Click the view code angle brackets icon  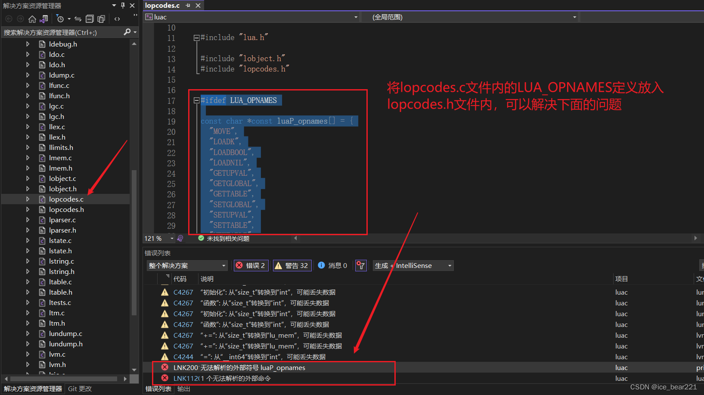coord(117,19)
